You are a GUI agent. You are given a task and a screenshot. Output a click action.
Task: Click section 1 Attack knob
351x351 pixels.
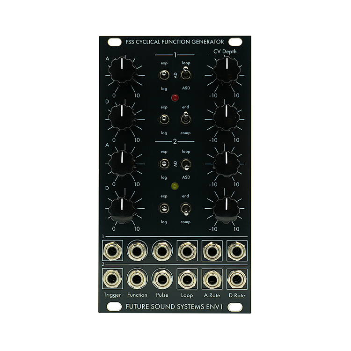coord(122,70)
